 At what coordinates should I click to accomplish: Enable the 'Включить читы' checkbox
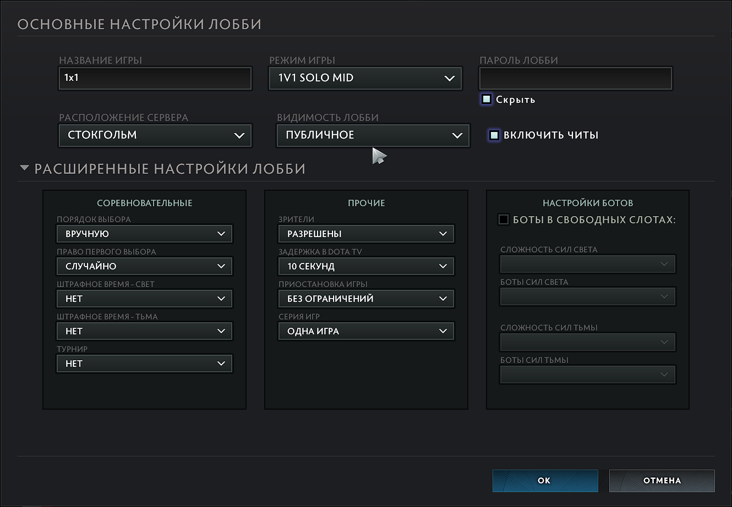(494, 135)
